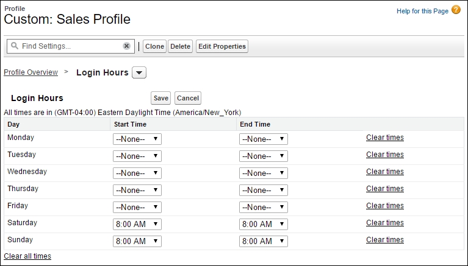Focus the Find Settings search field
Screen dimensions: 468x266
71,46
